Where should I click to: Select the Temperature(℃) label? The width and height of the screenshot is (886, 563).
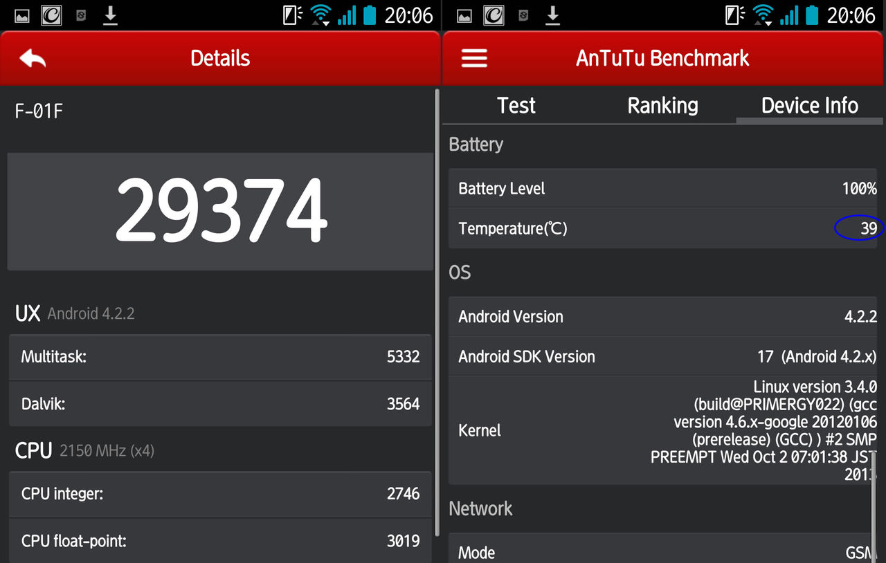[x=513, y=228]
